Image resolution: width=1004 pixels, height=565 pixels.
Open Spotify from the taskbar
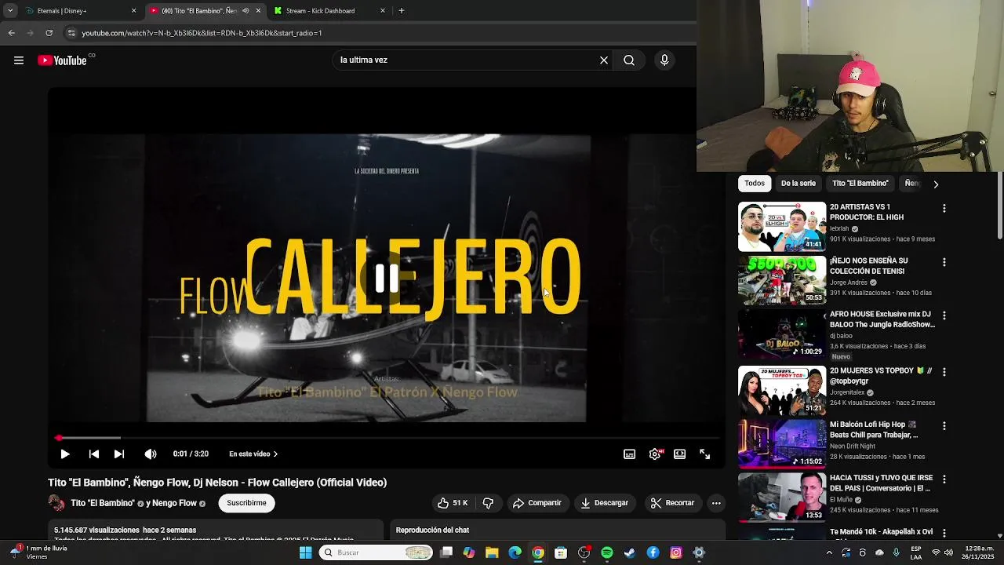pyautogui.click(x=607, y=553)
